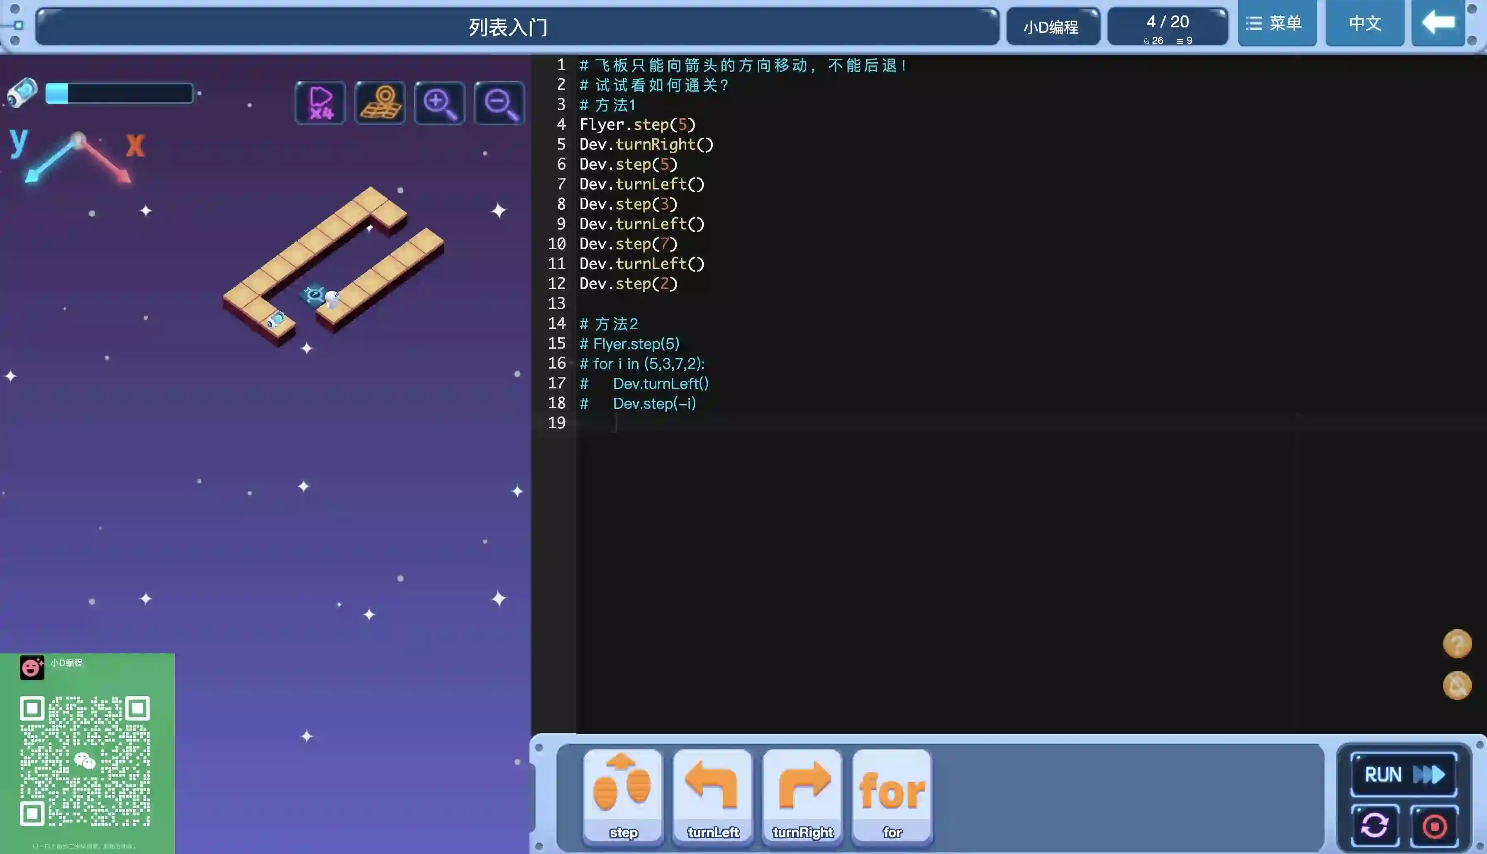Click the fuel progress bar

click(119, 93)
